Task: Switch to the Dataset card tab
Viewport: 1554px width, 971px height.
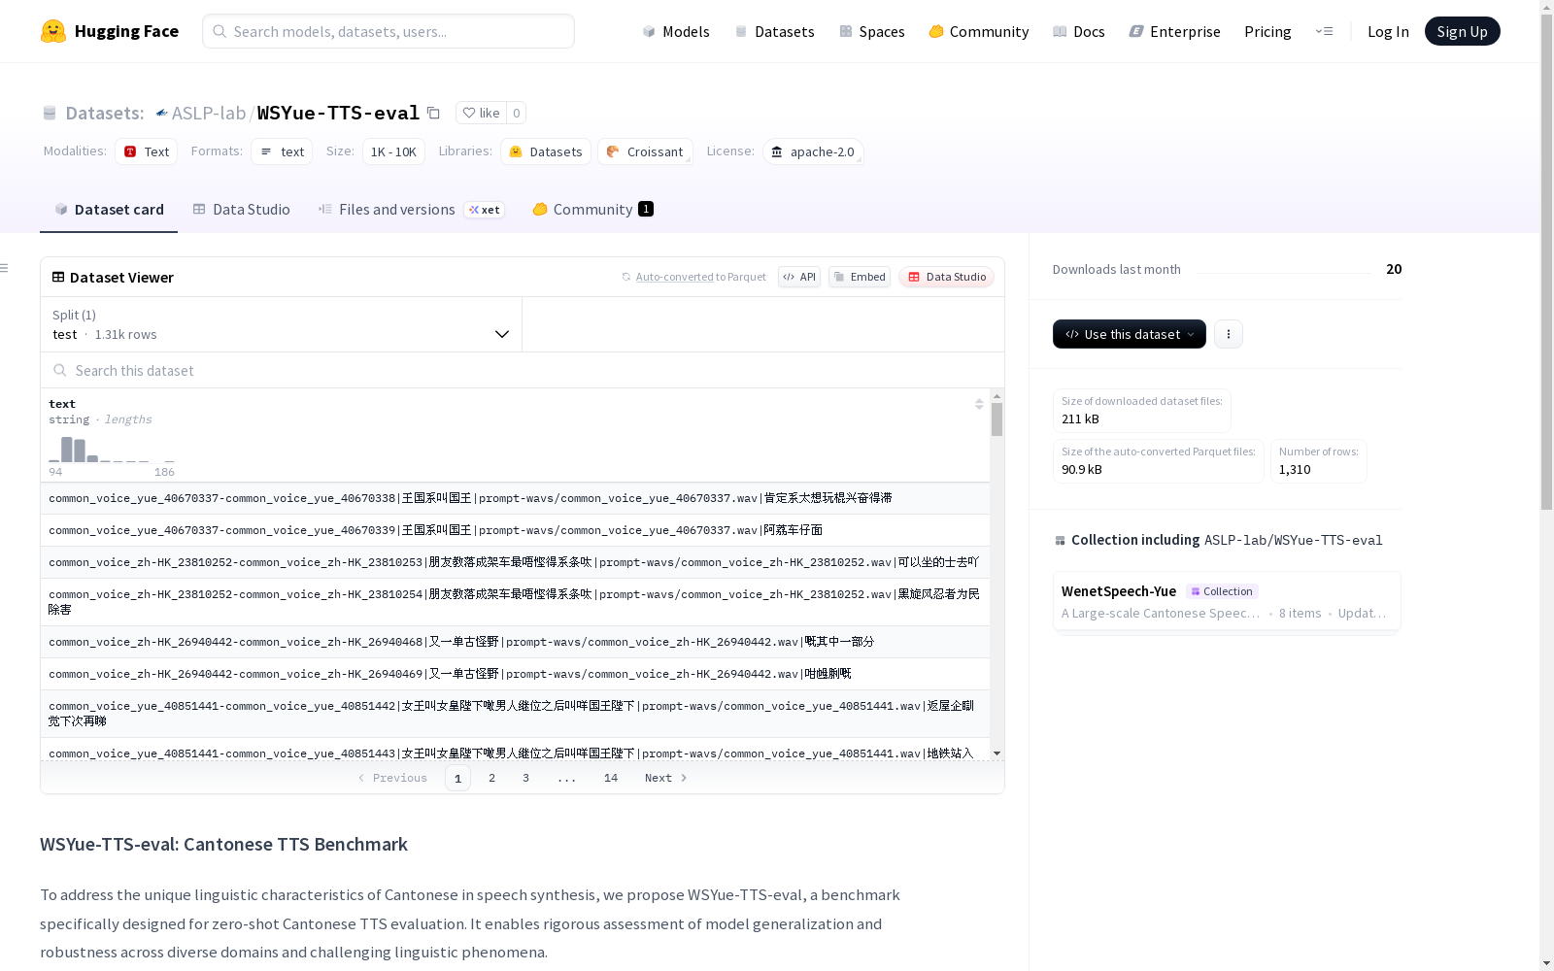Action: [109, 210]
